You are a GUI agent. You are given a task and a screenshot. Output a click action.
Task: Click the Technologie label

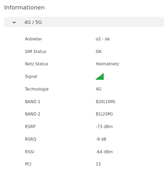pyautogui.click(x=37, y=89)
